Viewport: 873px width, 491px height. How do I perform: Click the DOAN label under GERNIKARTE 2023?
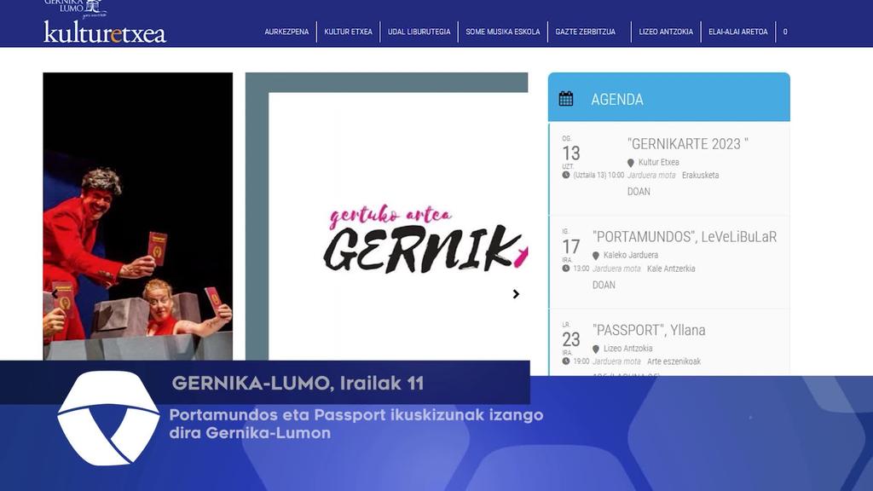click(x=639, y=192)
